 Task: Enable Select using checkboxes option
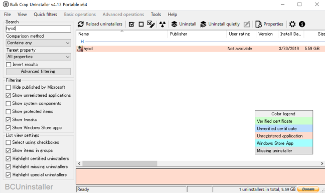[9, 142]
